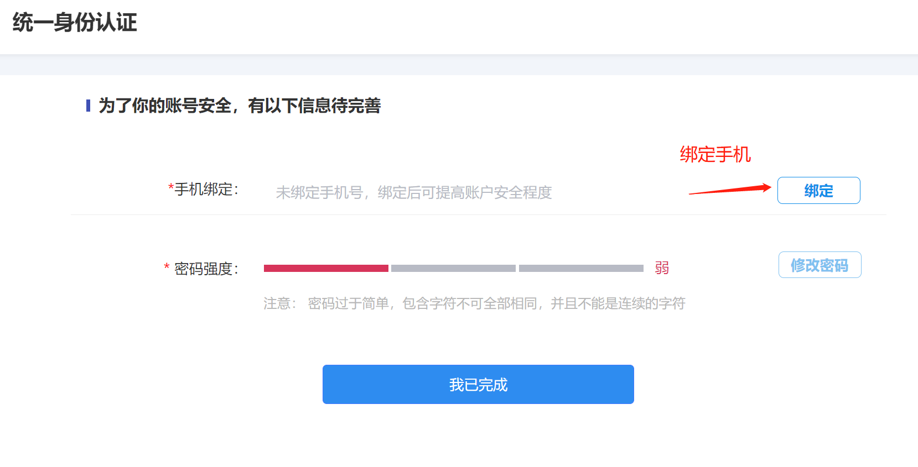The height and width of the screenshot is (467, 918).
Task: Click the last gray password strength segment
Action: (580, 268)
